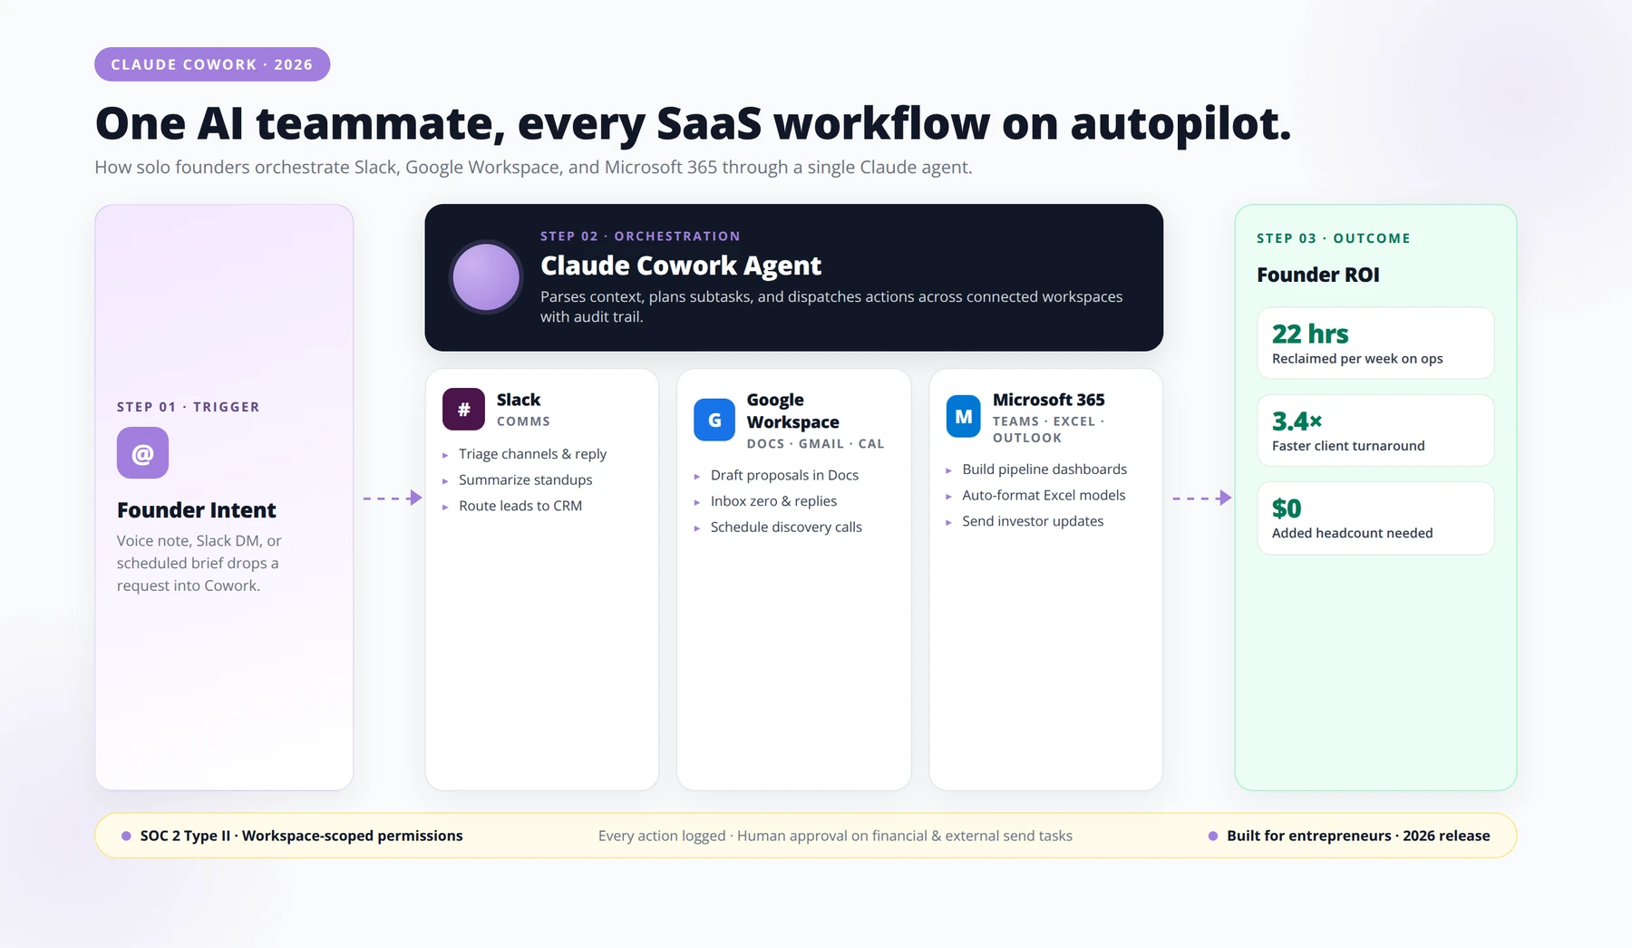This screenshot has height=948, width=1632.
Task: Select Reclaimed per week on ops
Action: click(1357, 359)
